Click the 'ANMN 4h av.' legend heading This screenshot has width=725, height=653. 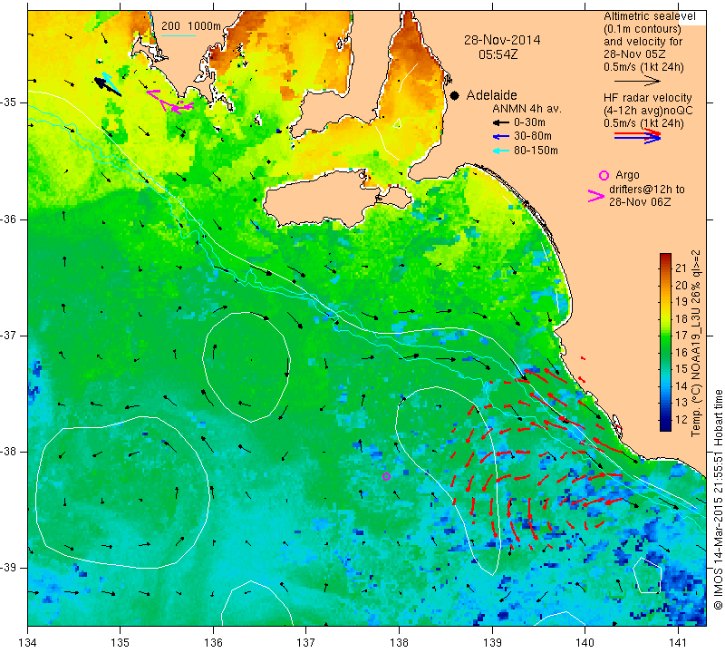pyautogui.click(x=527, y=109)
